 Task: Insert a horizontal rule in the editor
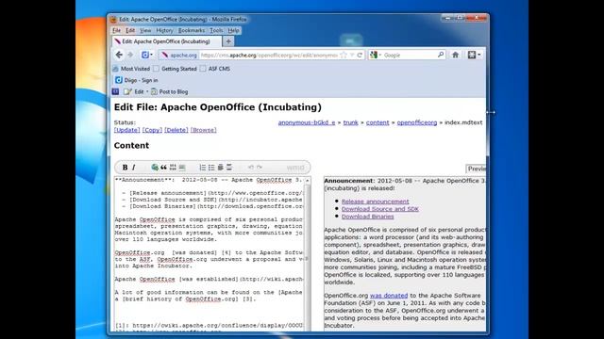[x=229, y=168]
